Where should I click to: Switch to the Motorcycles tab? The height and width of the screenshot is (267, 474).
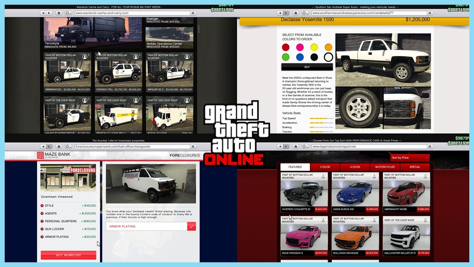coord(385,167)
